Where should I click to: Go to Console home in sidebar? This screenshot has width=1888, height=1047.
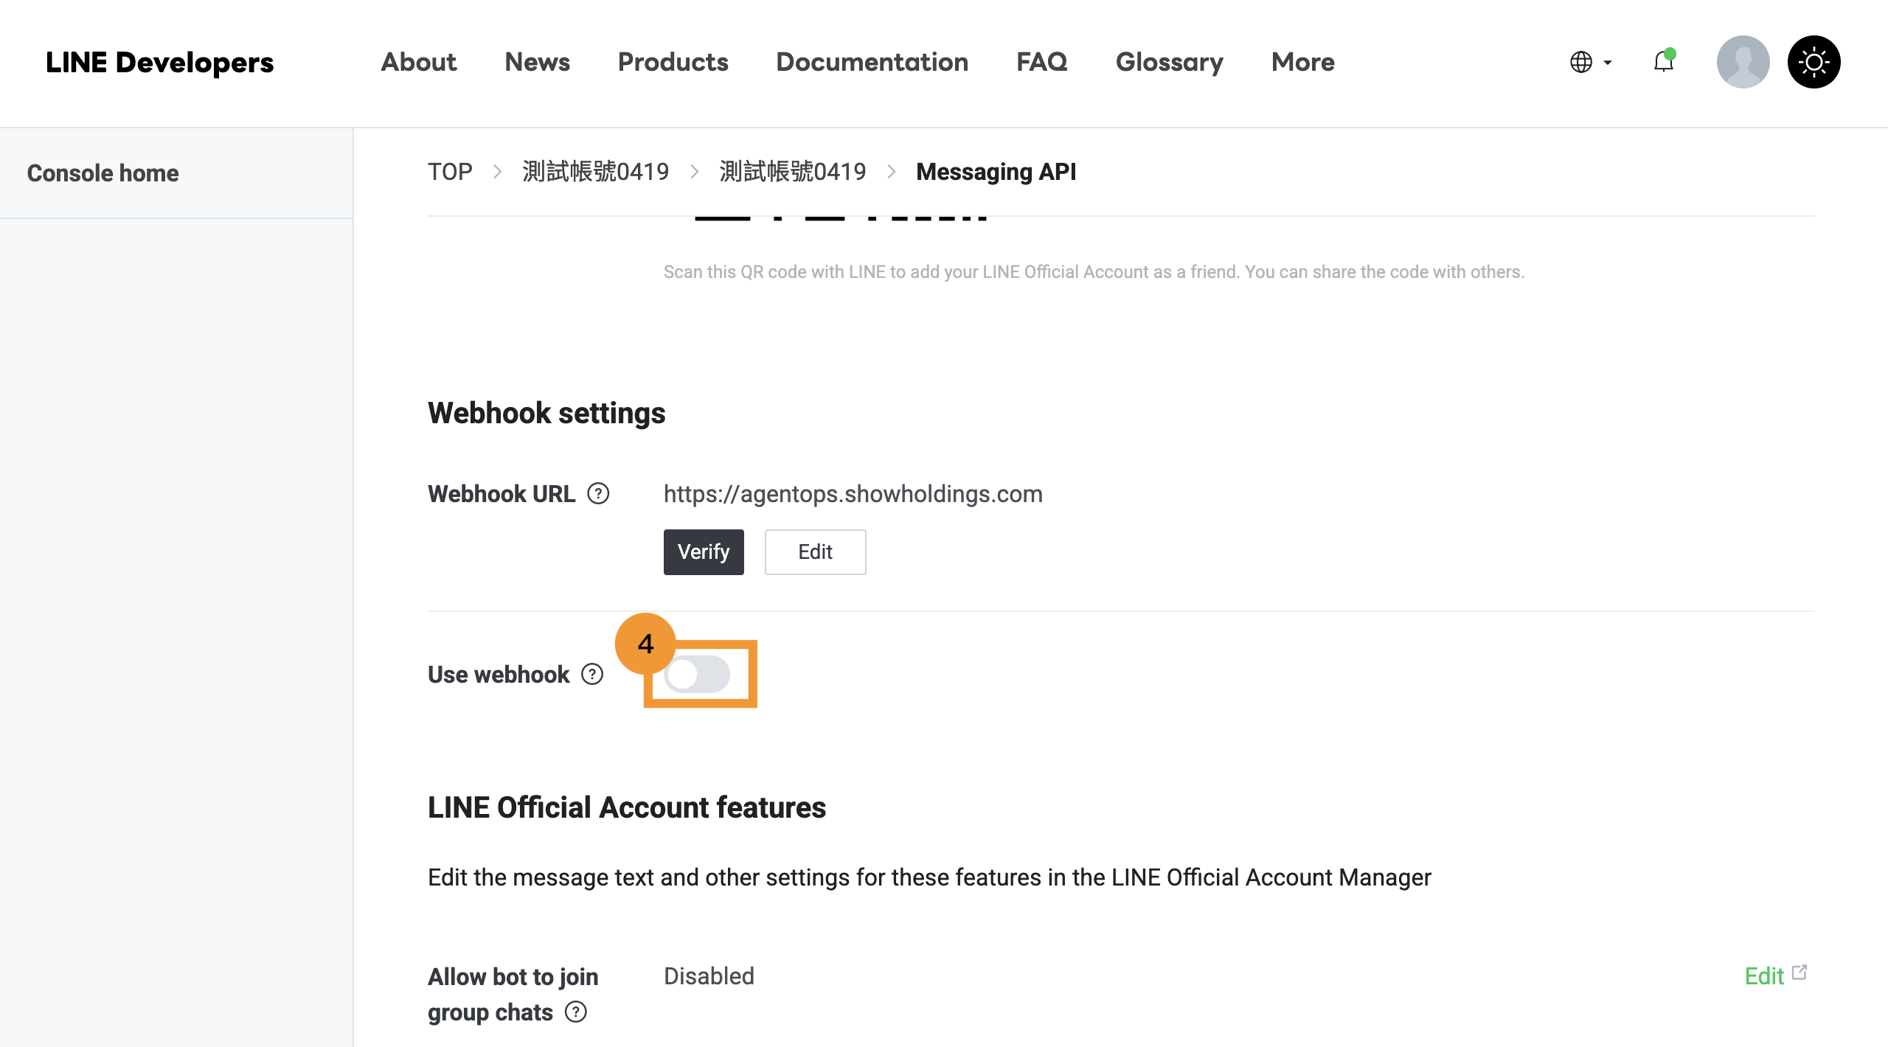click(103, 173)
